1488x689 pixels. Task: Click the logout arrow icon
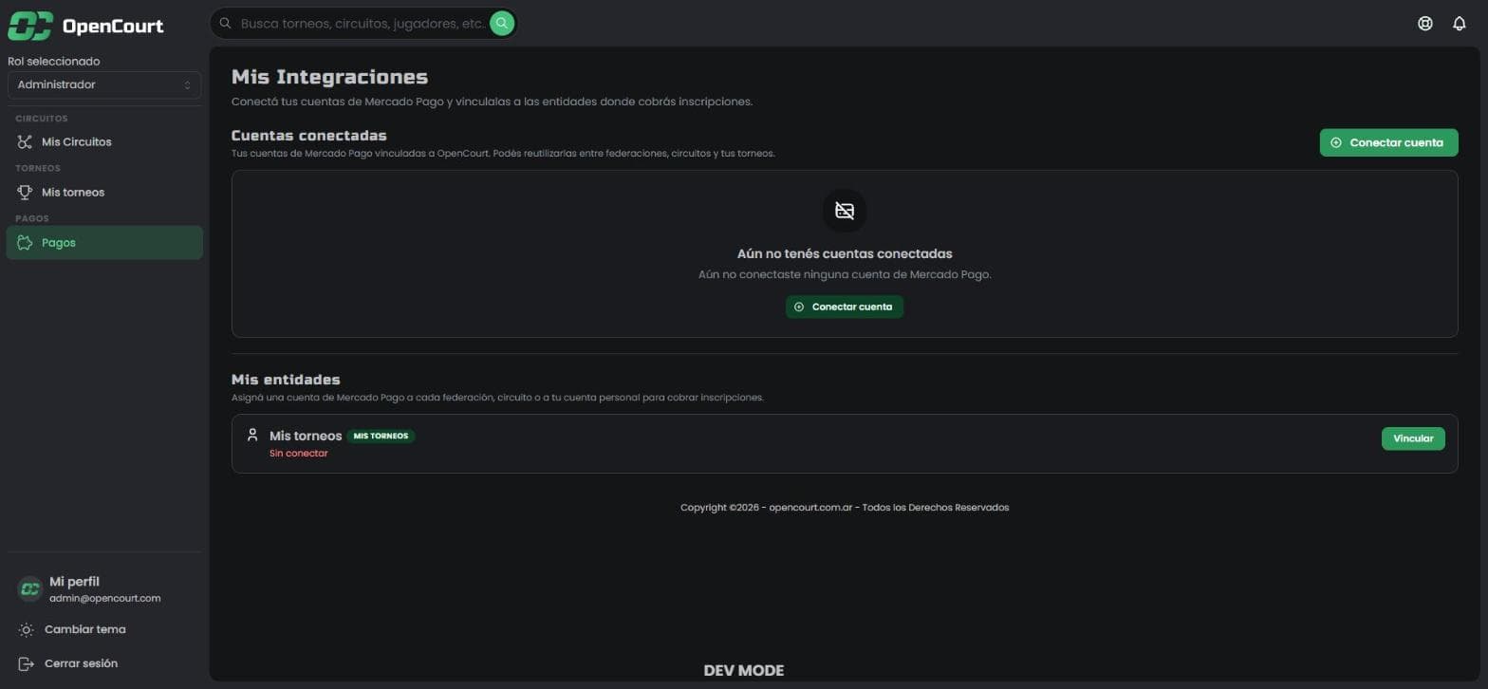coord(26,663)
